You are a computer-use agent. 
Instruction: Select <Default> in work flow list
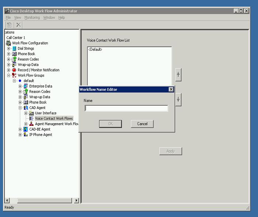point(95,49)
